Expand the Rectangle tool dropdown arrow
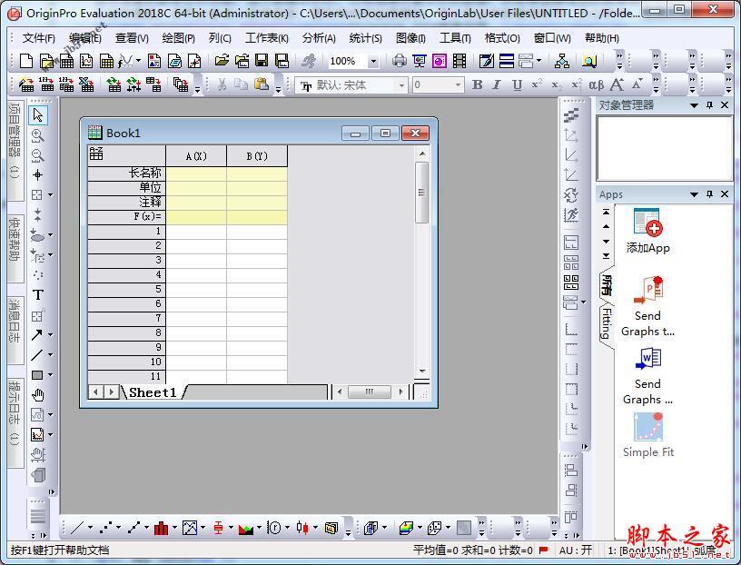The width and height of the screenshot is (741, 565). [50, 375]
